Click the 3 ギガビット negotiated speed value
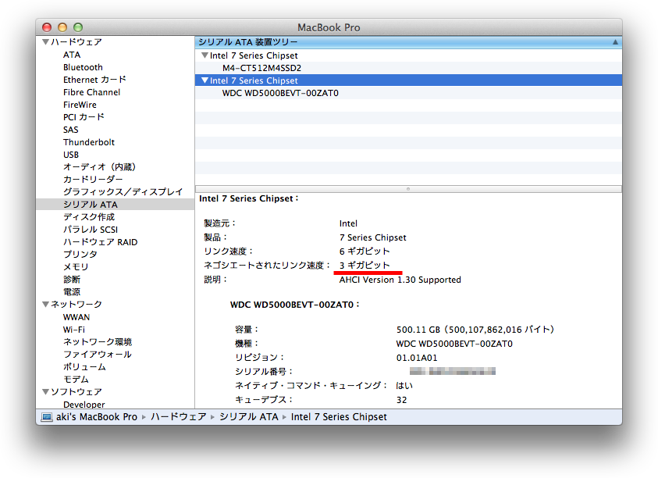The height and width of the screenshot is (478, 658). click(365, 265)
